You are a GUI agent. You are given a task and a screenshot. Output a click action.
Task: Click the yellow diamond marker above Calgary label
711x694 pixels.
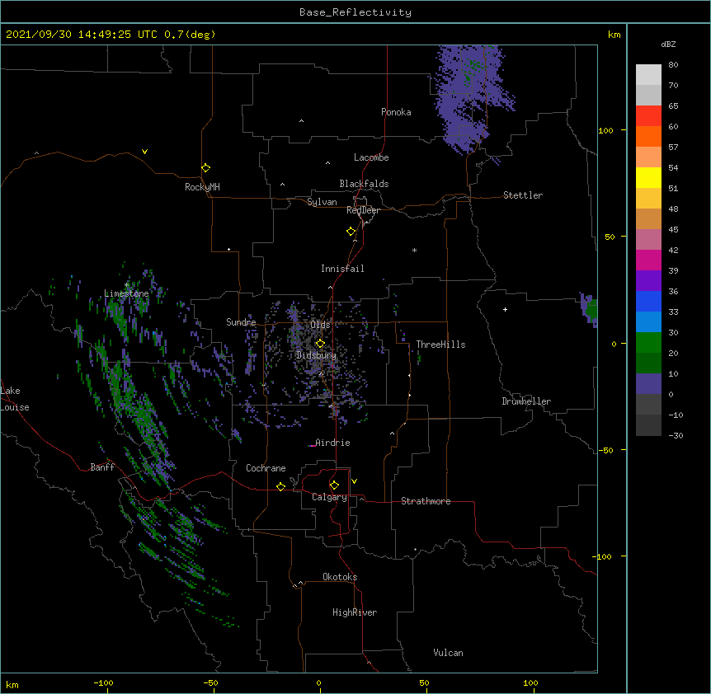(334, 485)
